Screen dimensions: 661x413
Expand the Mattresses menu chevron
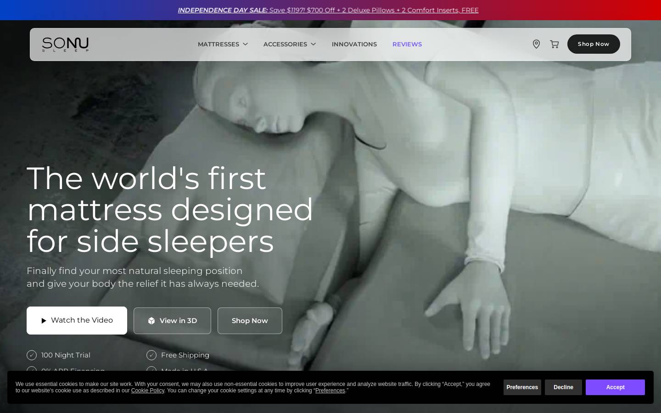(x=246, y=44)
